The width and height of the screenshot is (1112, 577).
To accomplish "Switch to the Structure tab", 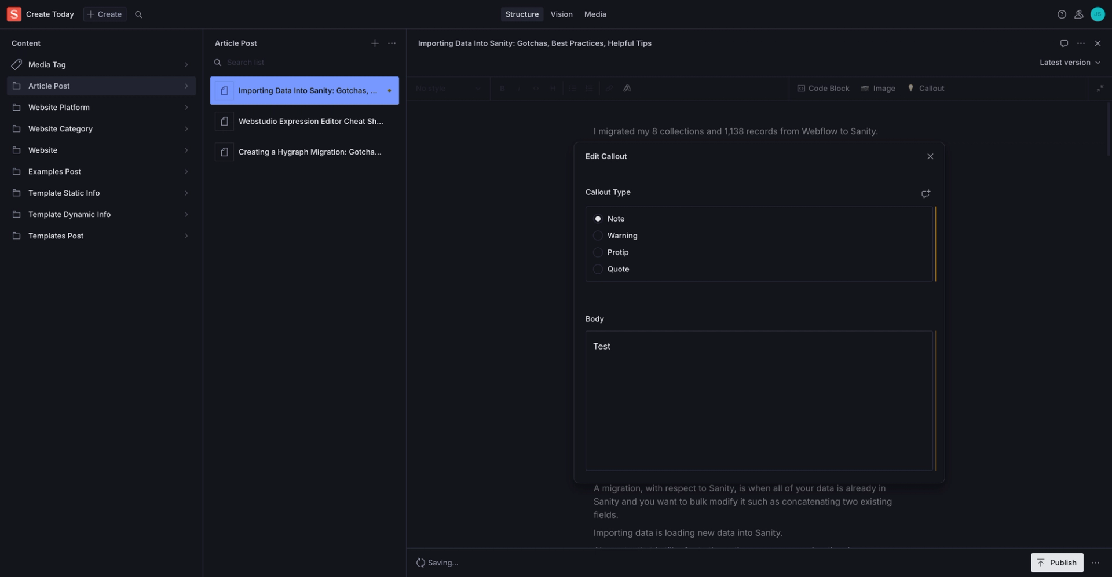I will click(x=522, y=14).
